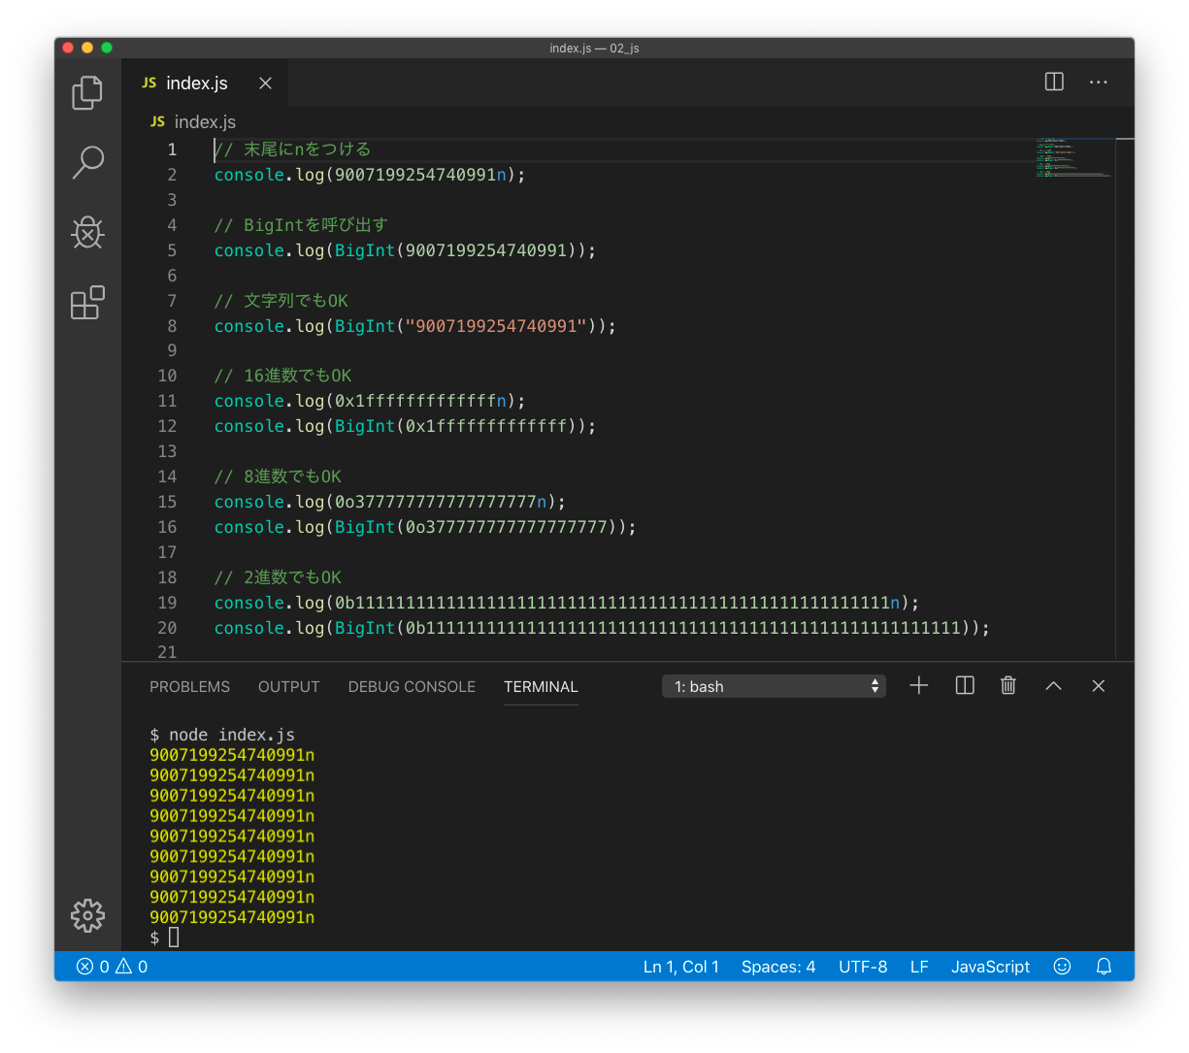Kill the terminal with trash icon
This screenshot has width=1189, height=1053.
1008,686
